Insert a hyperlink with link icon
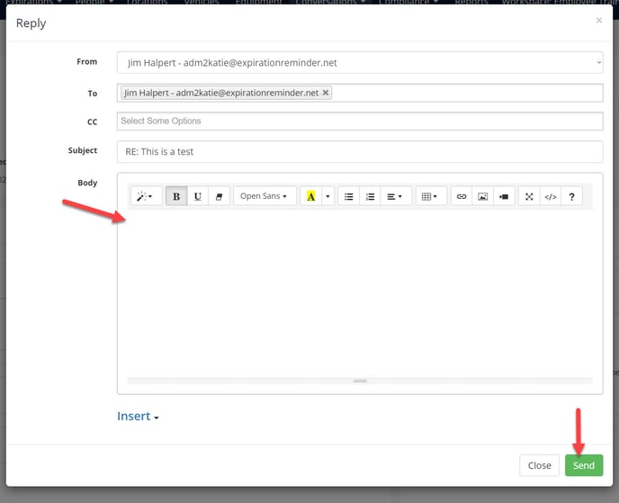 (x=462, y=196)
